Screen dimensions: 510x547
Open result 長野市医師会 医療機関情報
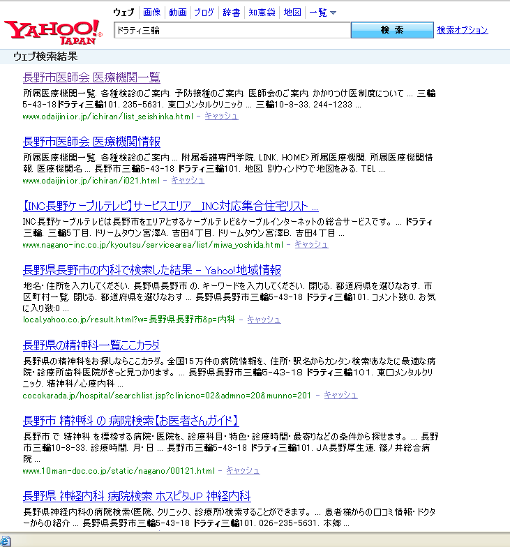(91, 141)
